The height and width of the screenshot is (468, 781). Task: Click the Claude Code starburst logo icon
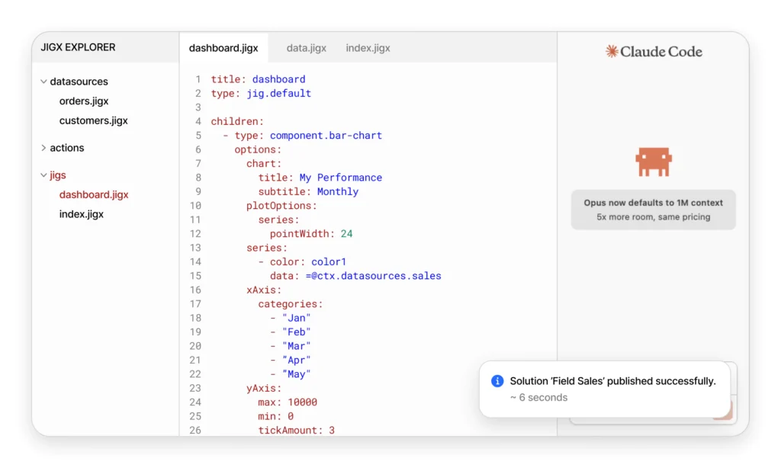612,51
